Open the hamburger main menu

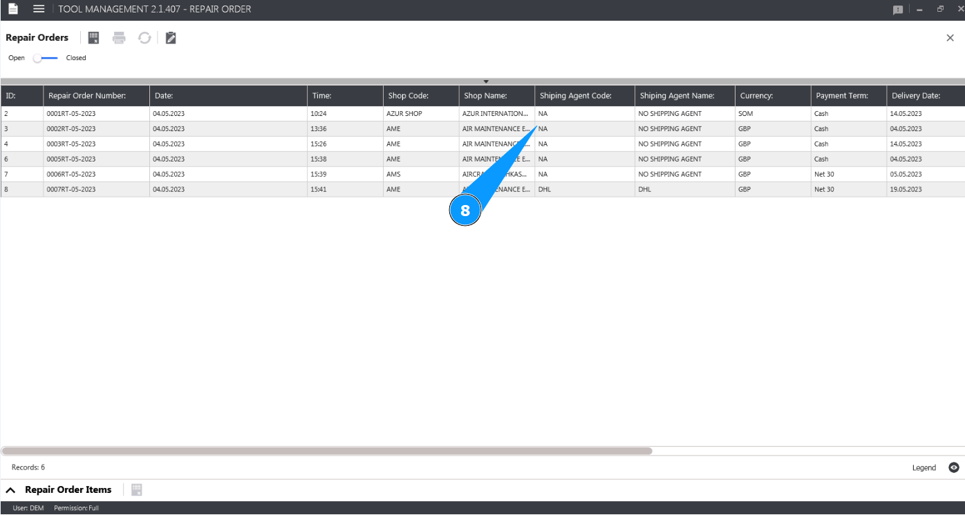[x=39, y=9]
